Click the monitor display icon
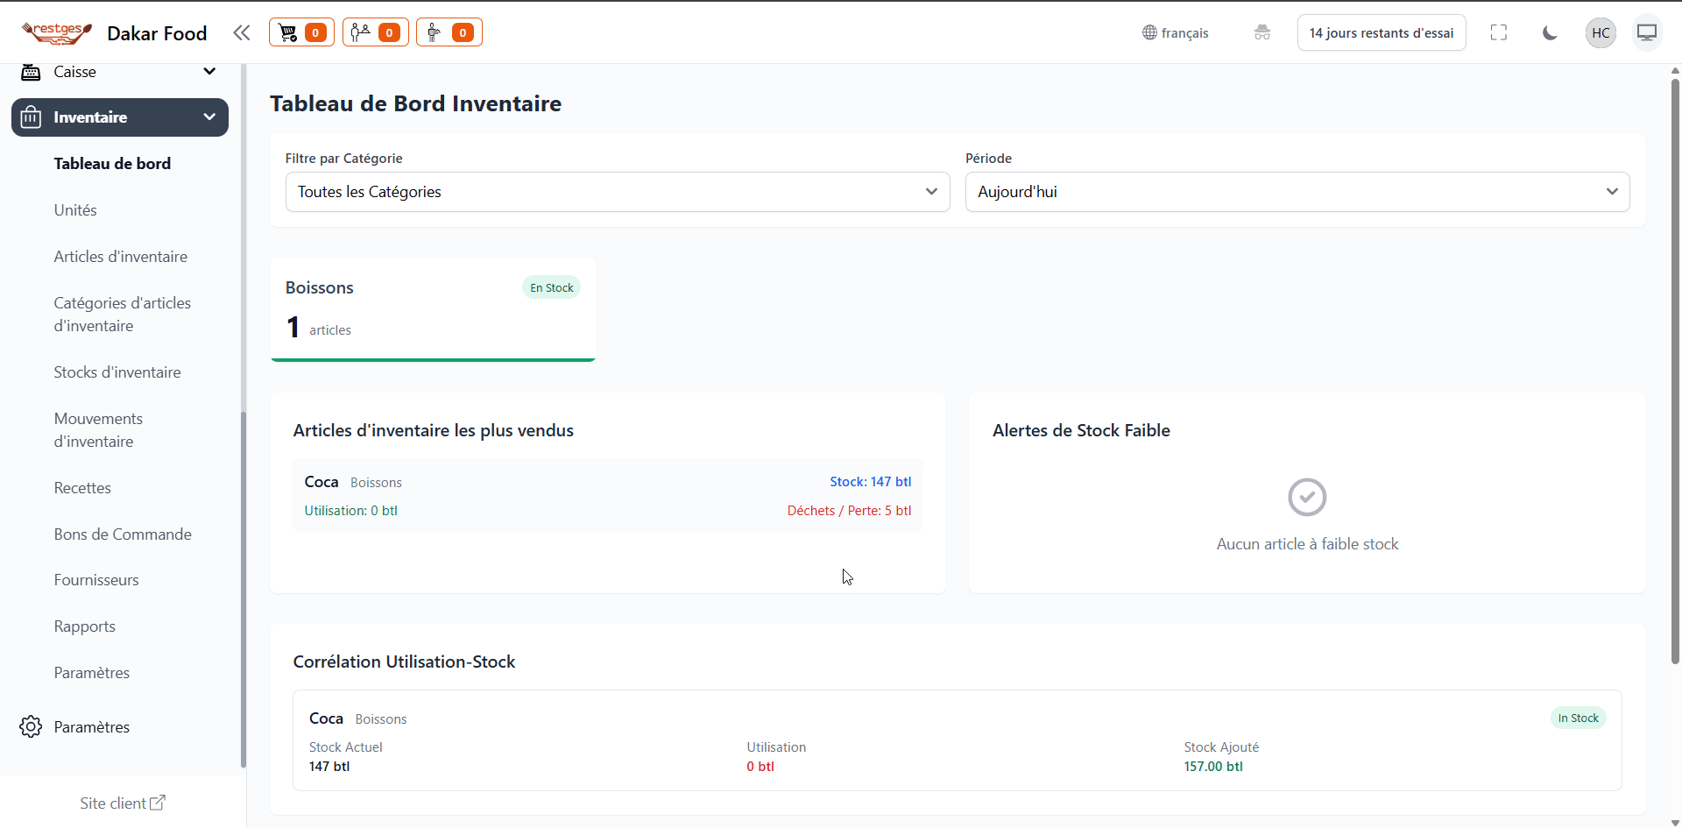 tap(1646, 32)
